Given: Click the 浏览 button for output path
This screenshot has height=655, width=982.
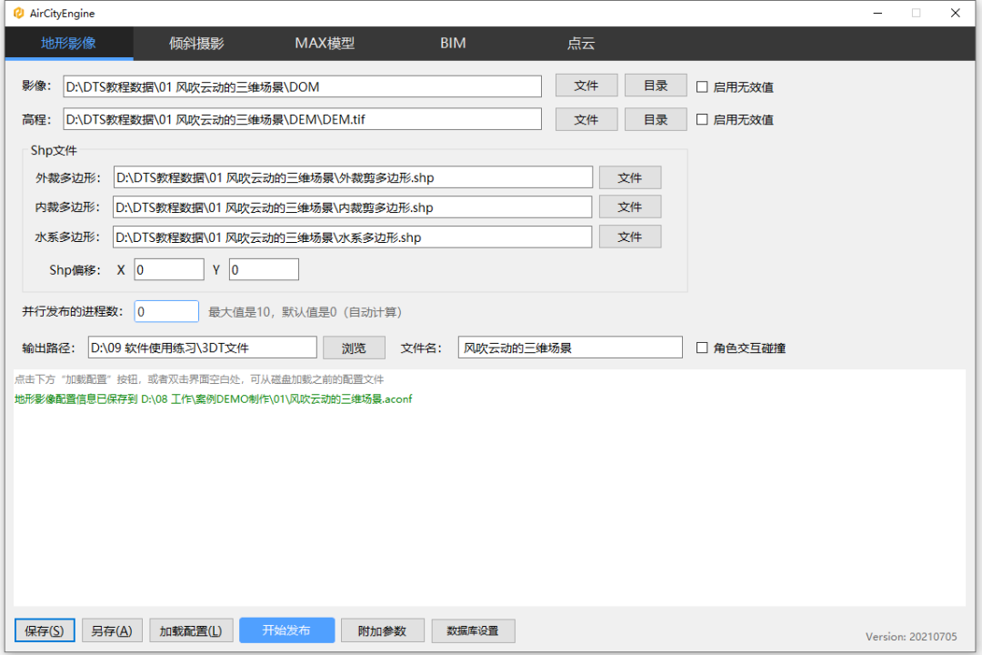Looking at the screenshot, I should [x=354, y=348].
